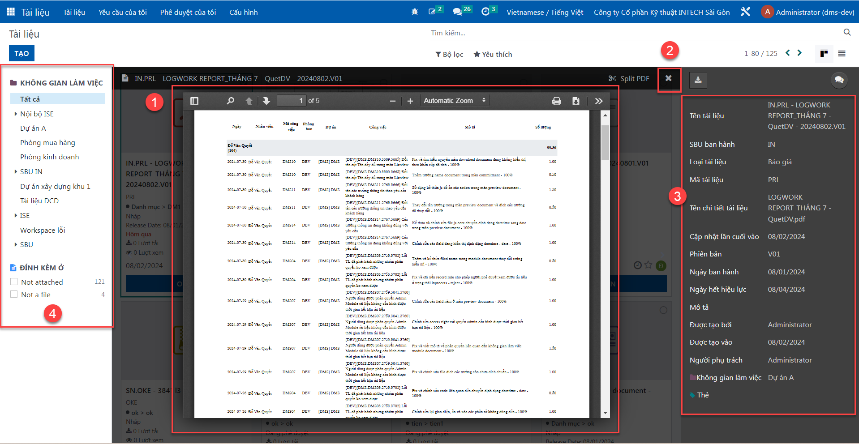The height and width of the screenshot is (444, 859).
Task: Check the Not a file filter
Action: [14, 294]
